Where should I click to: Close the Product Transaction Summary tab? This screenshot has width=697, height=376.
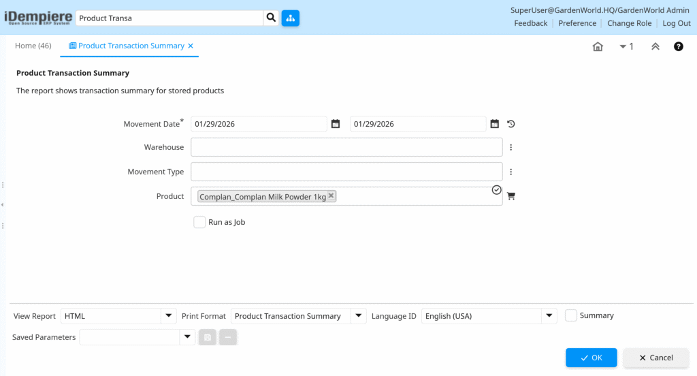191,46
